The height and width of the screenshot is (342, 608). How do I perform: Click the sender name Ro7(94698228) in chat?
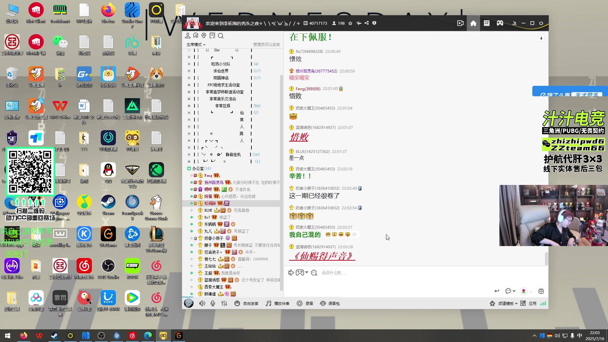tap(309, 51)
